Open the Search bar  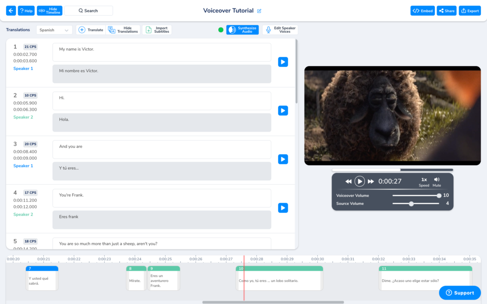[x=88, y=10]
